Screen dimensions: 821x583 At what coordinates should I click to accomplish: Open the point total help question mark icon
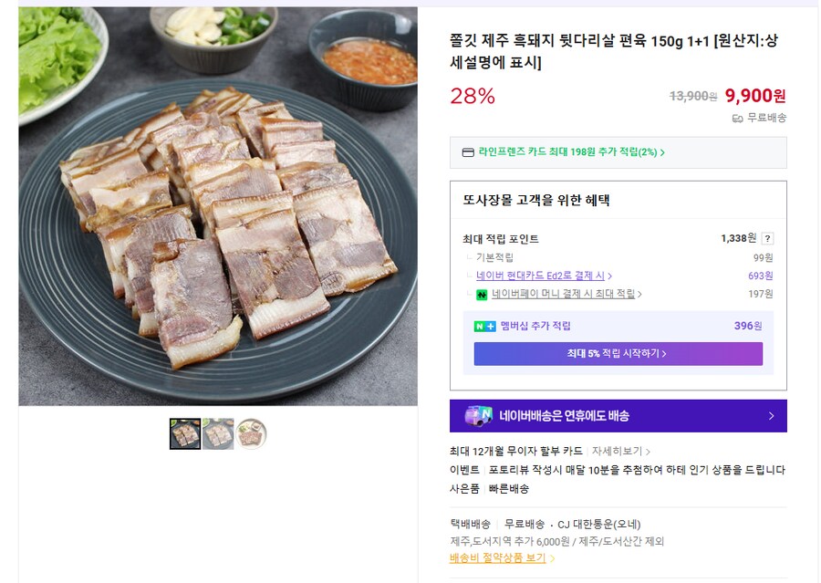tap(766, 237)
